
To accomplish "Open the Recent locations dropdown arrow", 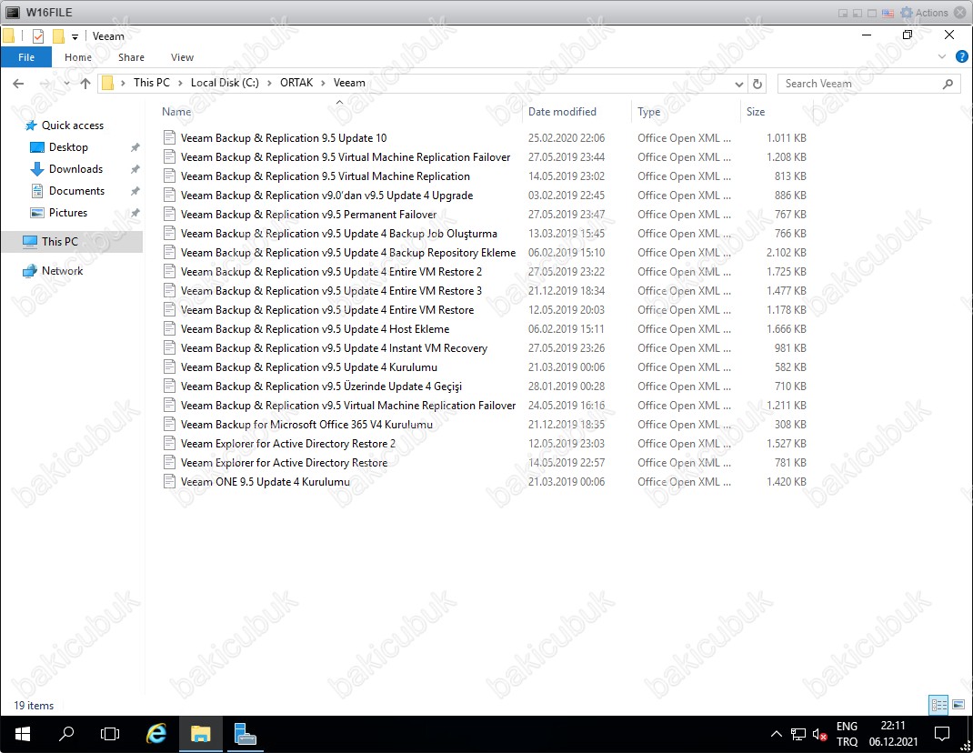I will point(66,83).
